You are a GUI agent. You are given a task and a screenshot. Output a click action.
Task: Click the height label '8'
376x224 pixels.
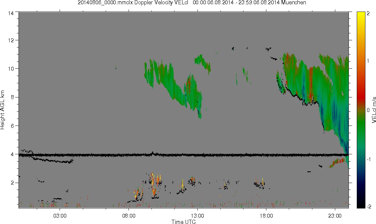[x=12, y=97]
